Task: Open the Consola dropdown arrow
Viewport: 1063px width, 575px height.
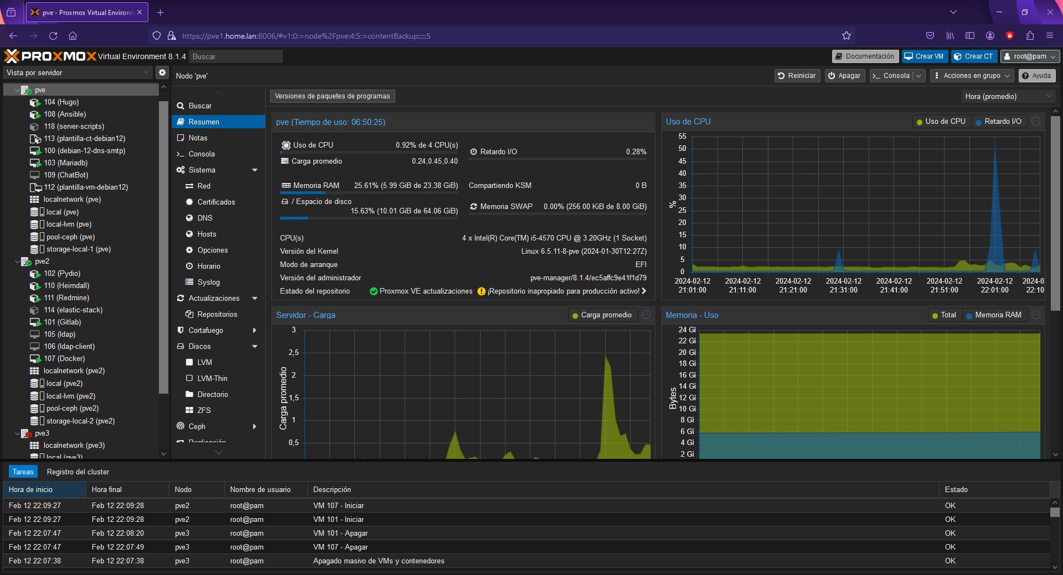Action: click(x=919, y=76)
